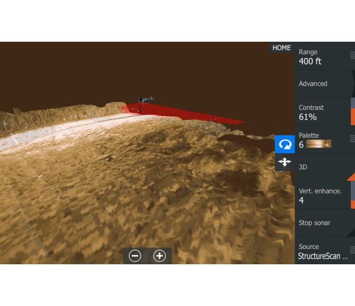Adjust the Contrast 61% setting
The image size is (355, 306).
(325, 112)
